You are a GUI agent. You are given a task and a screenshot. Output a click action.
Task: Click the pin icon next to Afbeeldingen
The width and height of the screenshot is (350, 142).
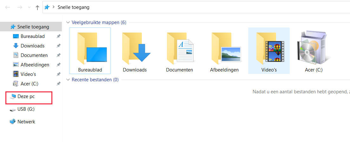pos(58,65)
